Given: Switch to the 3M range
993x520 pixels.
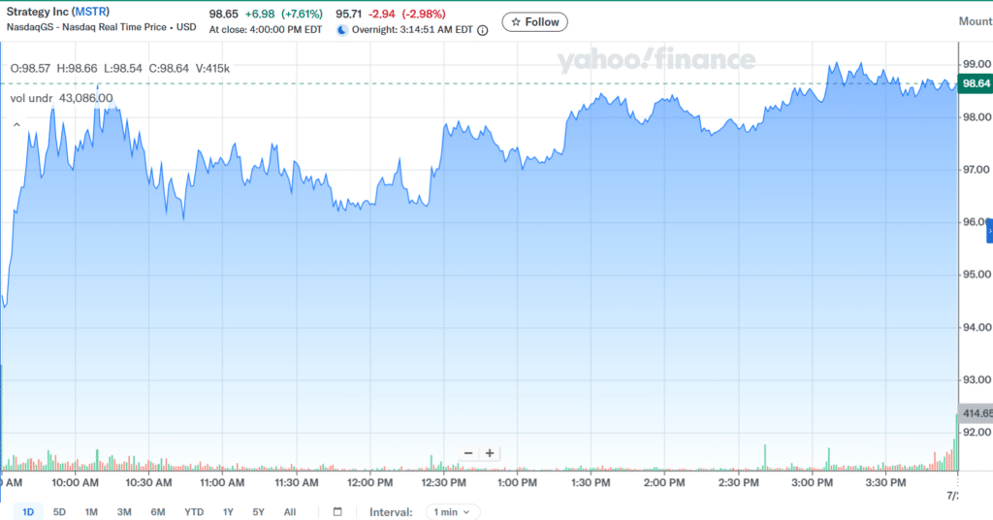Looking at the screenshot, I should [124, 512].
